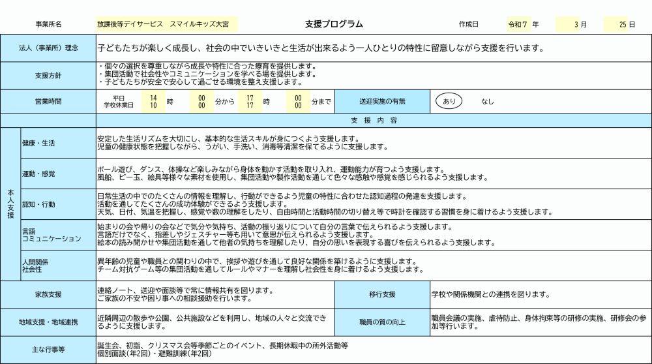652x364 pixels.
Task: Click the 職員の質の向上 header cell
Action: tap(382, 322)
